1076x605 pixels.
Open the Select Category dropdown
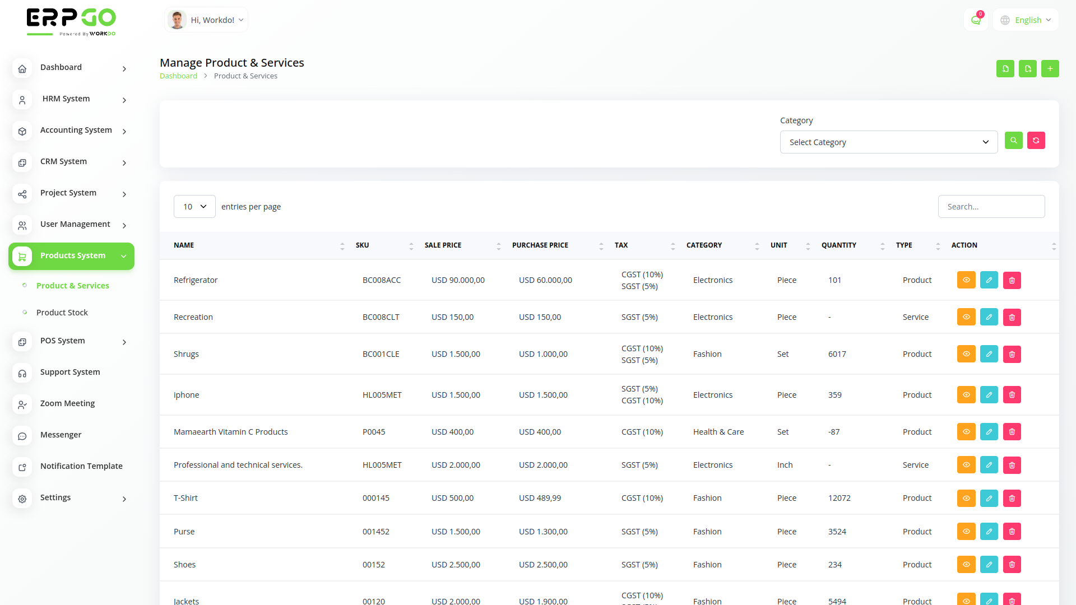(x=888, y=142)
